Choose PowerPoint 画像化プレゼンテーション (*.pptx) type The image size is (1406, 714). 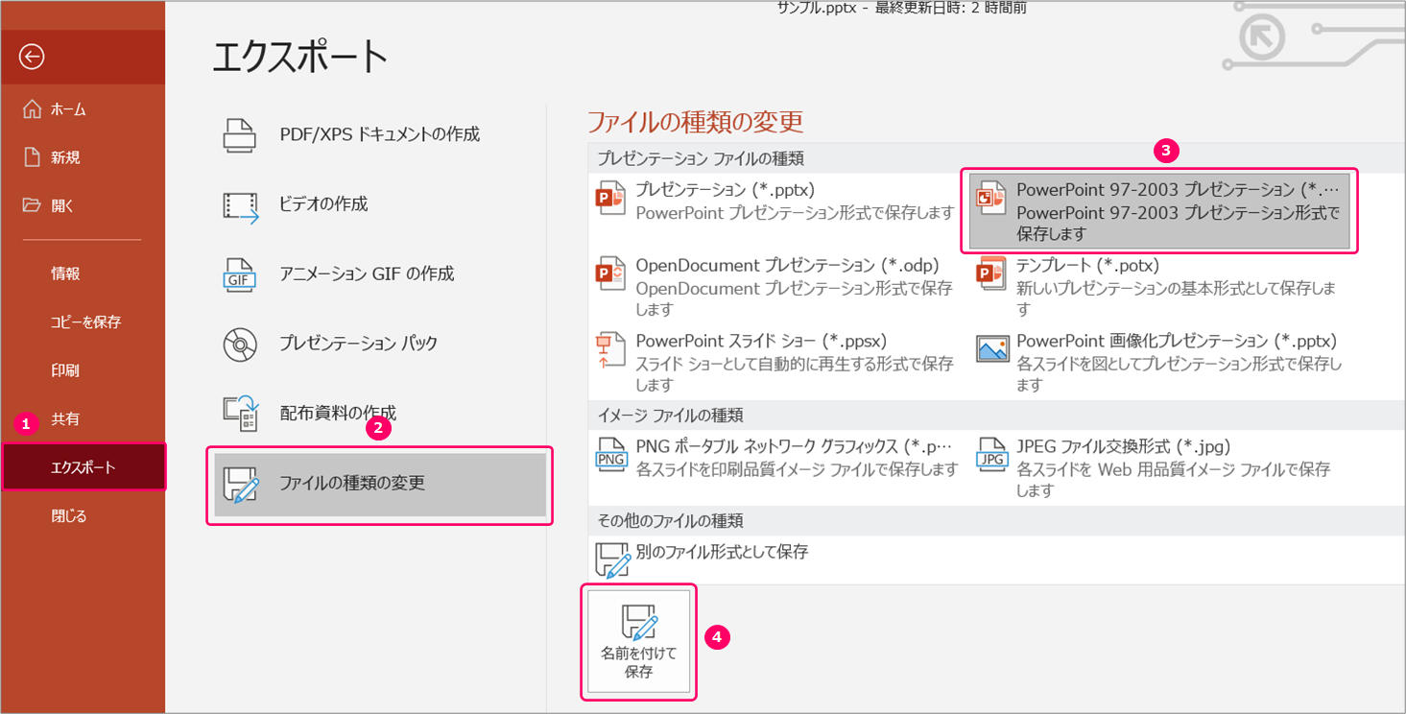click(1159, 362)
